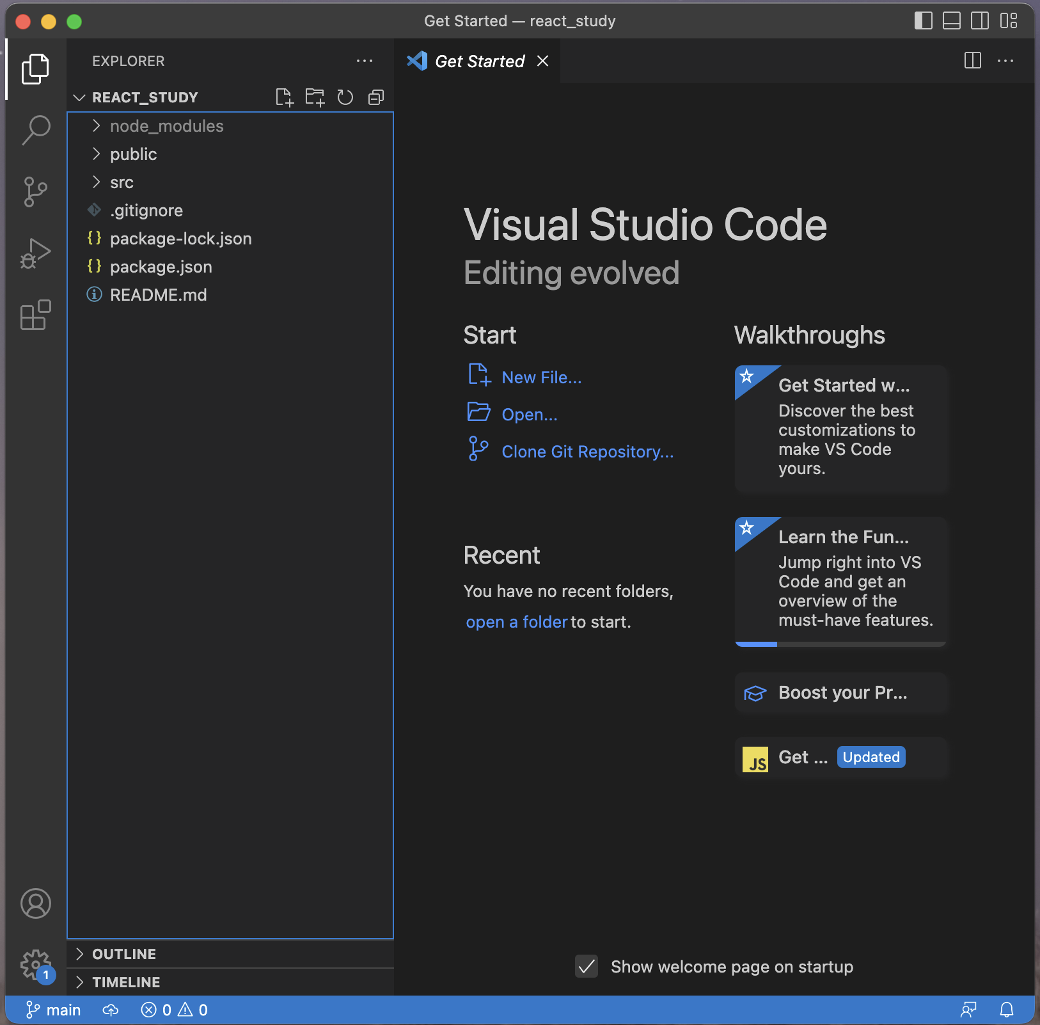
Task: Collapse all folders in explorer
Action: click(376, 97)
